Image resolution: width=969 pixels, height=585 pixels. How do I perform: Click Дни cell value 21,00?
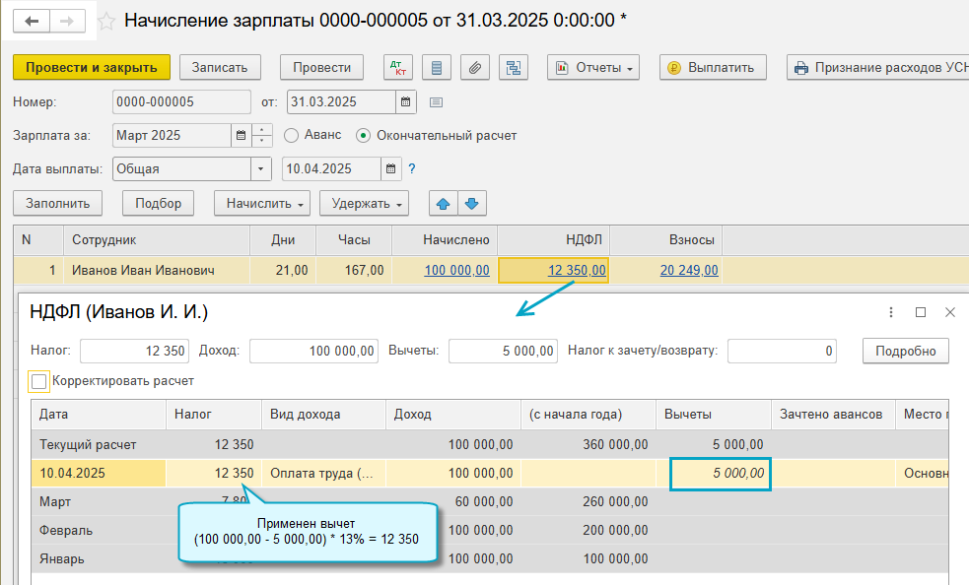pyautogui.click(x=283, y=270)
